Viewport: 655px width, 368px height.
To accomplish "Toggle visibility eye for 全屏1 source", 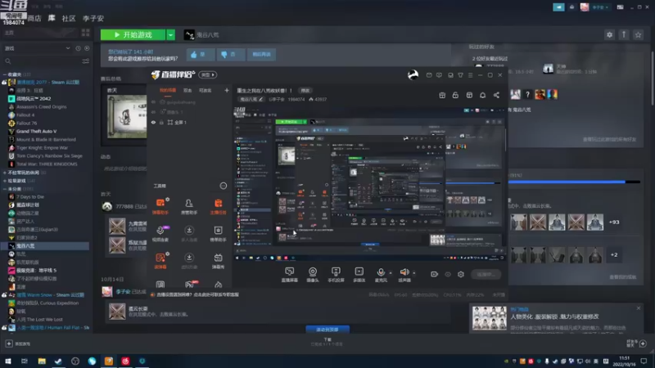I will point(153,123).
